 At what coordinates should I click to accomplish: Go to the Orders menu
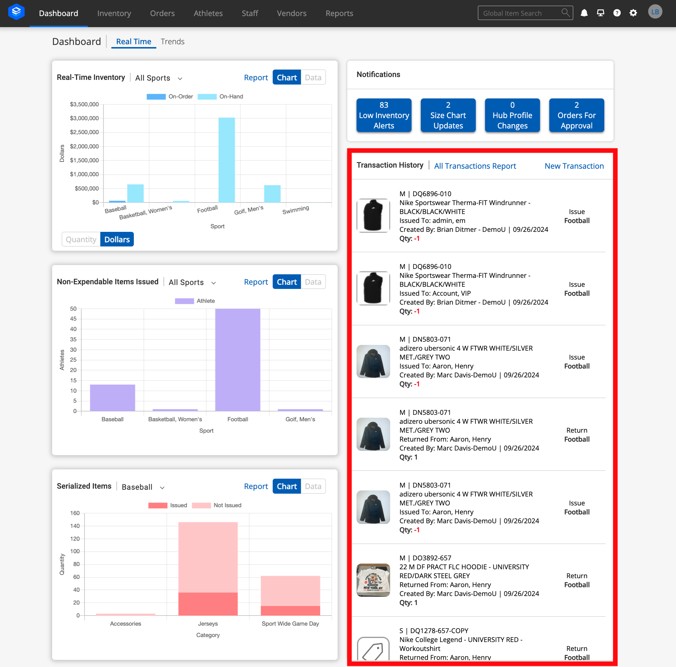click(x=162, y=13)
